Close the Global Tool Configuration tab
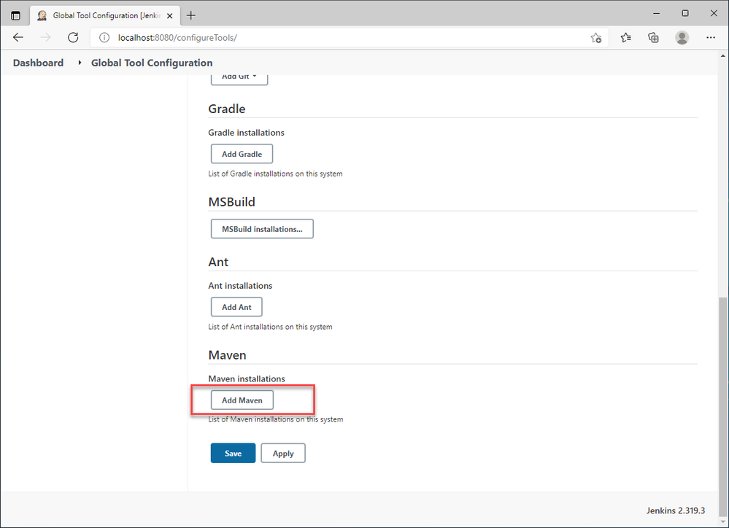729x528 pixels. point(170,16)
